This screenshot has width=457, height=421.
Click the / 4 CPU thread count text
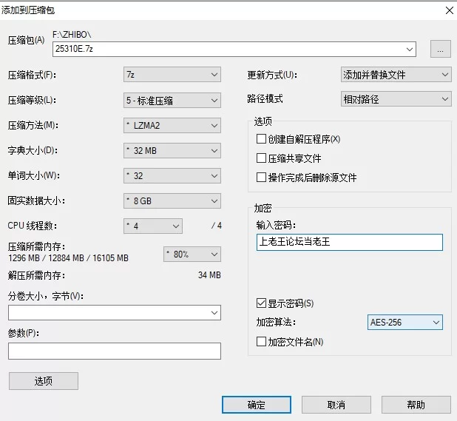click(216, 226)
